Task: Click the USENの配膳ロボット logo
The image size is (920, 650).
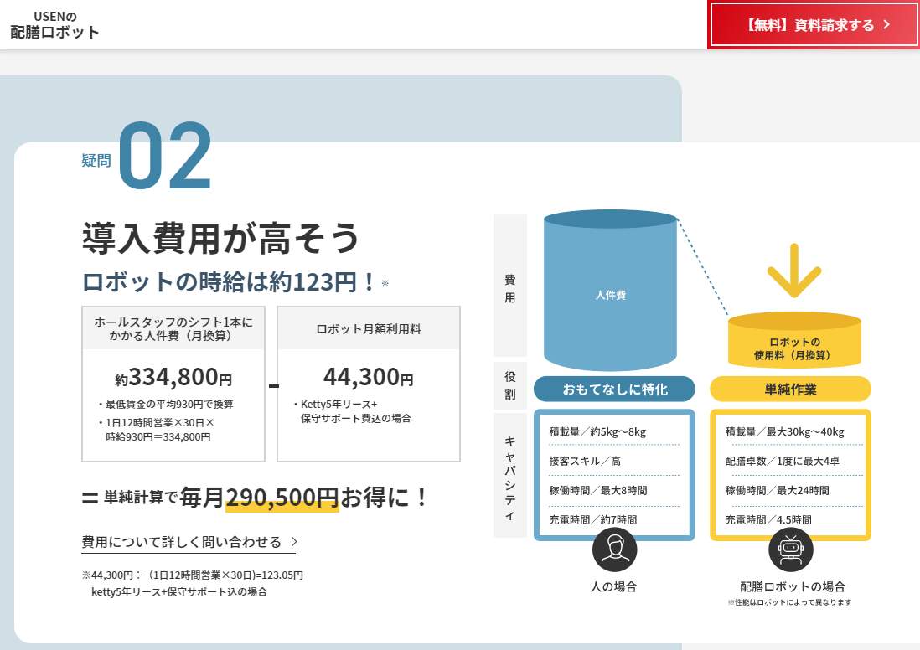Action: pyautogui.click(x=53, y=23)
